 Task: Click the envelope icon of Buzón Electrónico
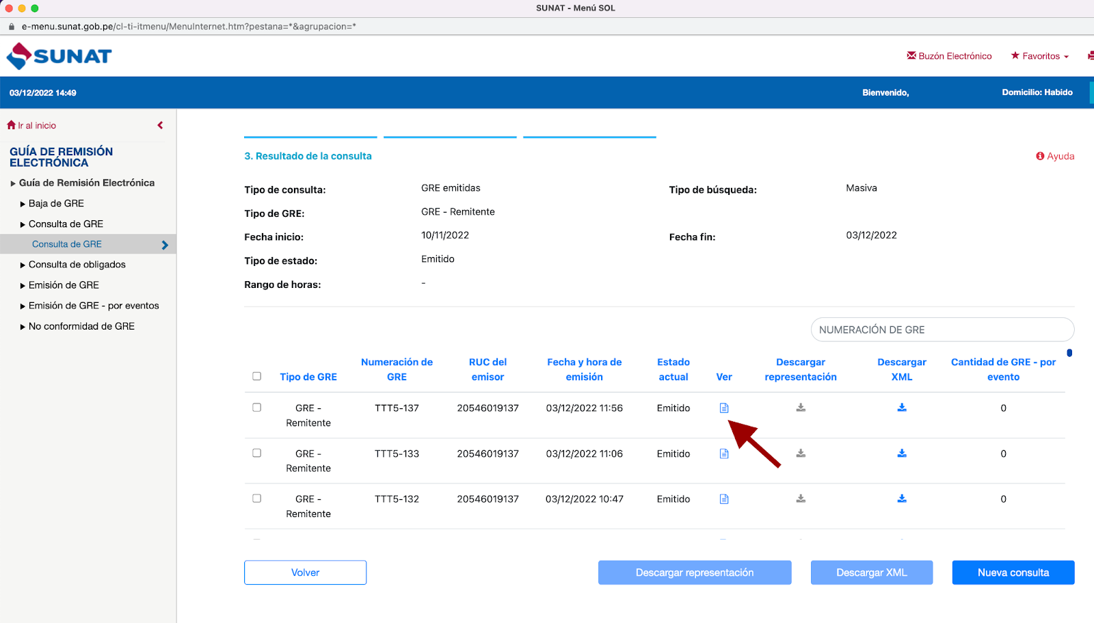click(x=911, y=55)
